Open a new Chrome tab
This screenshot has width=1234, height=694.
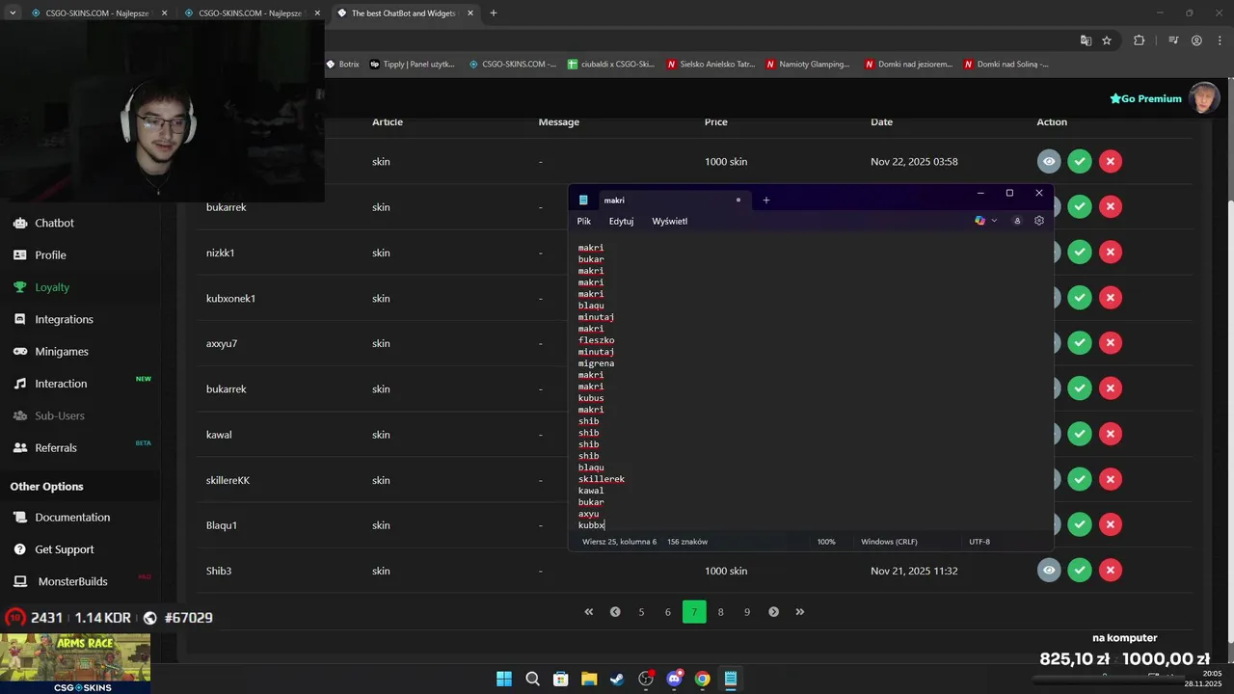494,13
